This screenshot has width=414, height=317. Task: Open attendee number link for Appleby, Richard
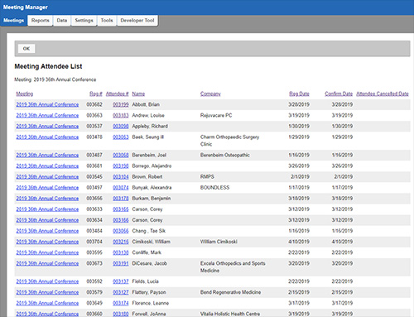click(x=121, y=126)
